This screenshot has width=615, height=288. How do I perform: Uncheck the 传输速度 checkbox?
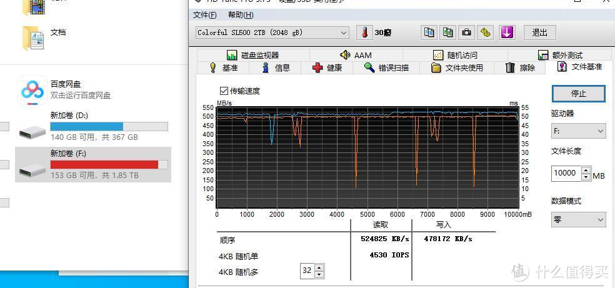(224, 91)
